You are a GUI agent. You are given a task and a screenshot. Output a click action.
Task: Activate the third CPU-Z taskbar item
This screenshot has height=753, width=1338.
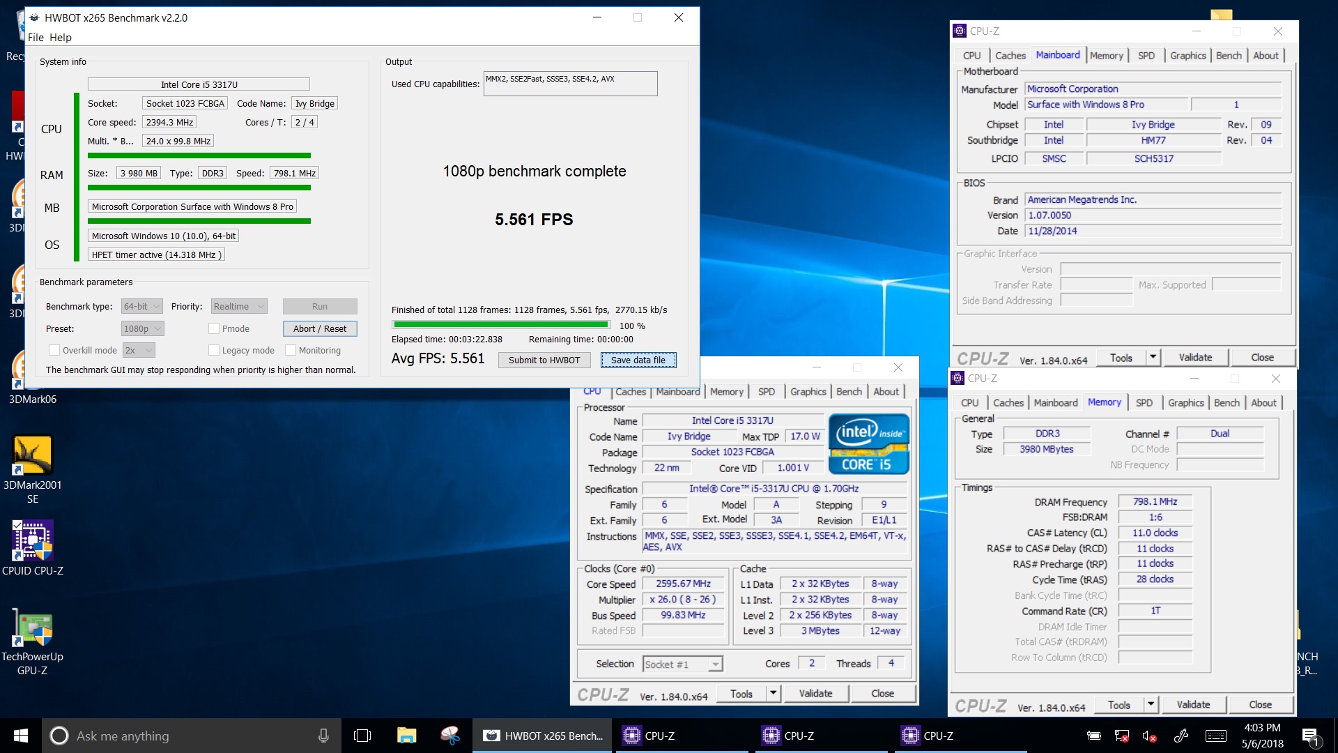click(x=962, y=736)
